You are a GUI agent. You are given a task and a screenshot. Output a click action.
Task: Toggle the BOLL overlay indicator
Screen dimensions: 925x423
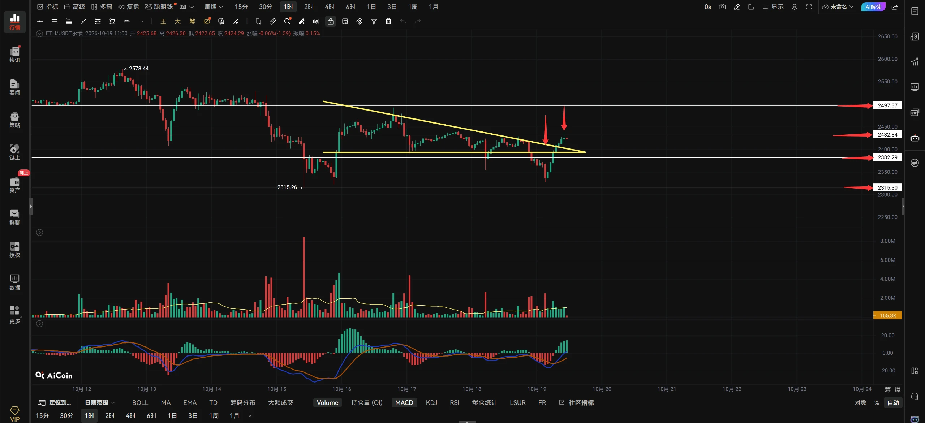coord(140,402)
